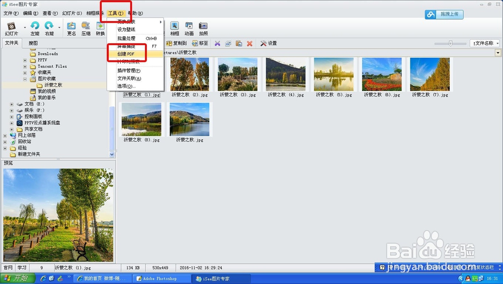
Task: Choose 设为壁纸 from the menu
Action: click(x=135, y=30)
